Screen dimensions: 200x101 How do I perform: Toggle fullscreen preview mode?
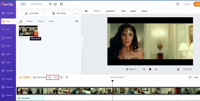tap(61, 4)
